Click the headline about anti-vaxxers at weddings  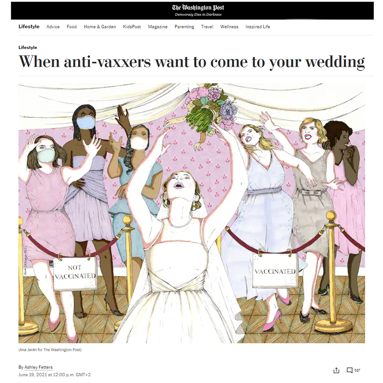191,61
